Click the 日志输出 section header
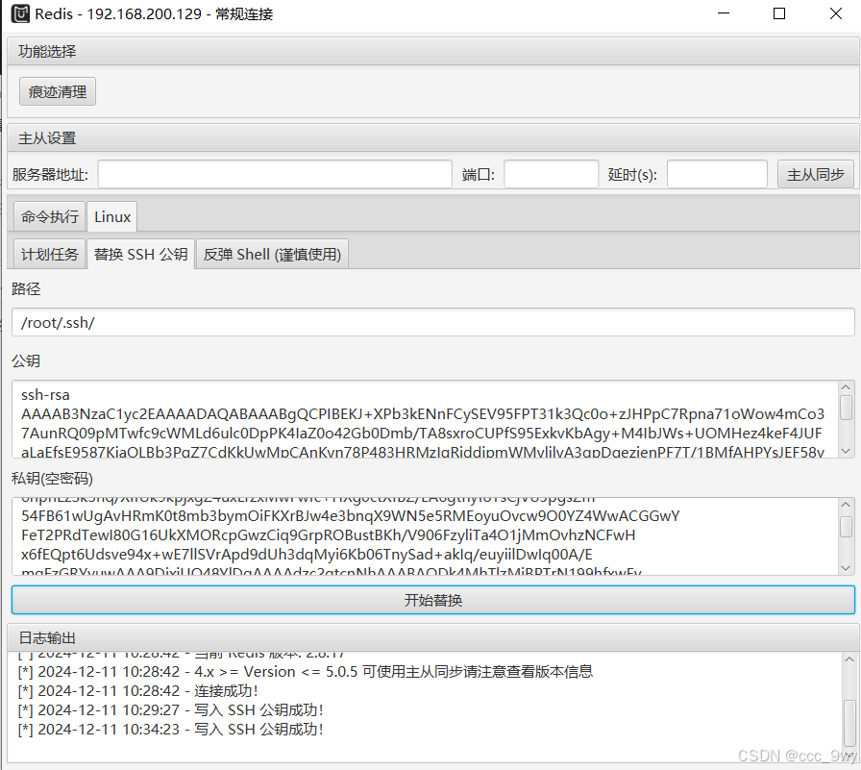861x770 pixels. coord(432,637)
